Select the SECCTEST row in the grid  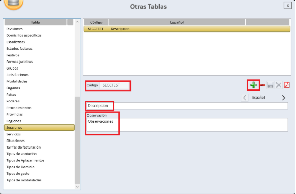pyautogui.click(x=187, y=29)
